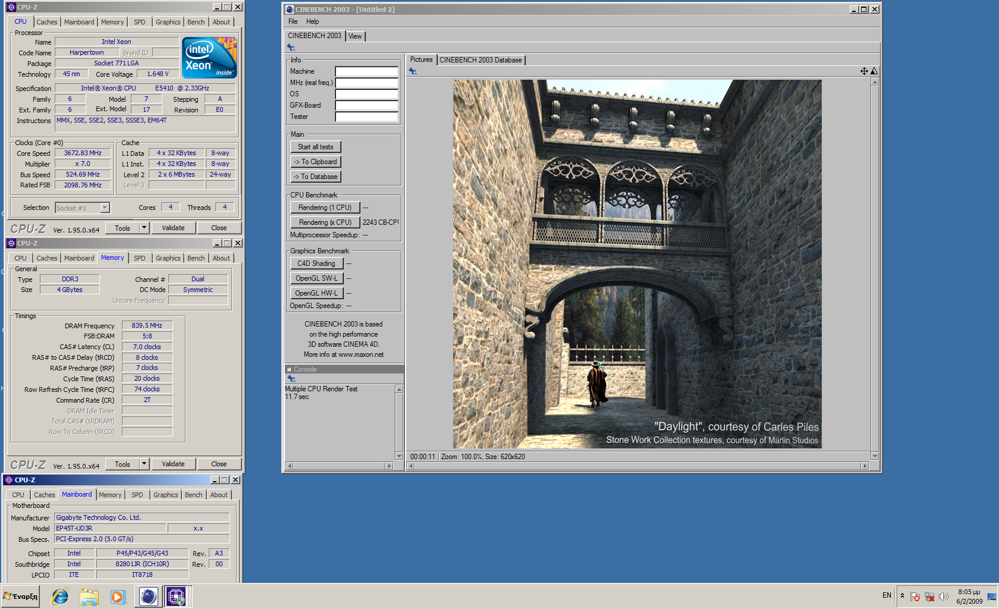Click the show desktop icon by the clock

pos(992,597)
